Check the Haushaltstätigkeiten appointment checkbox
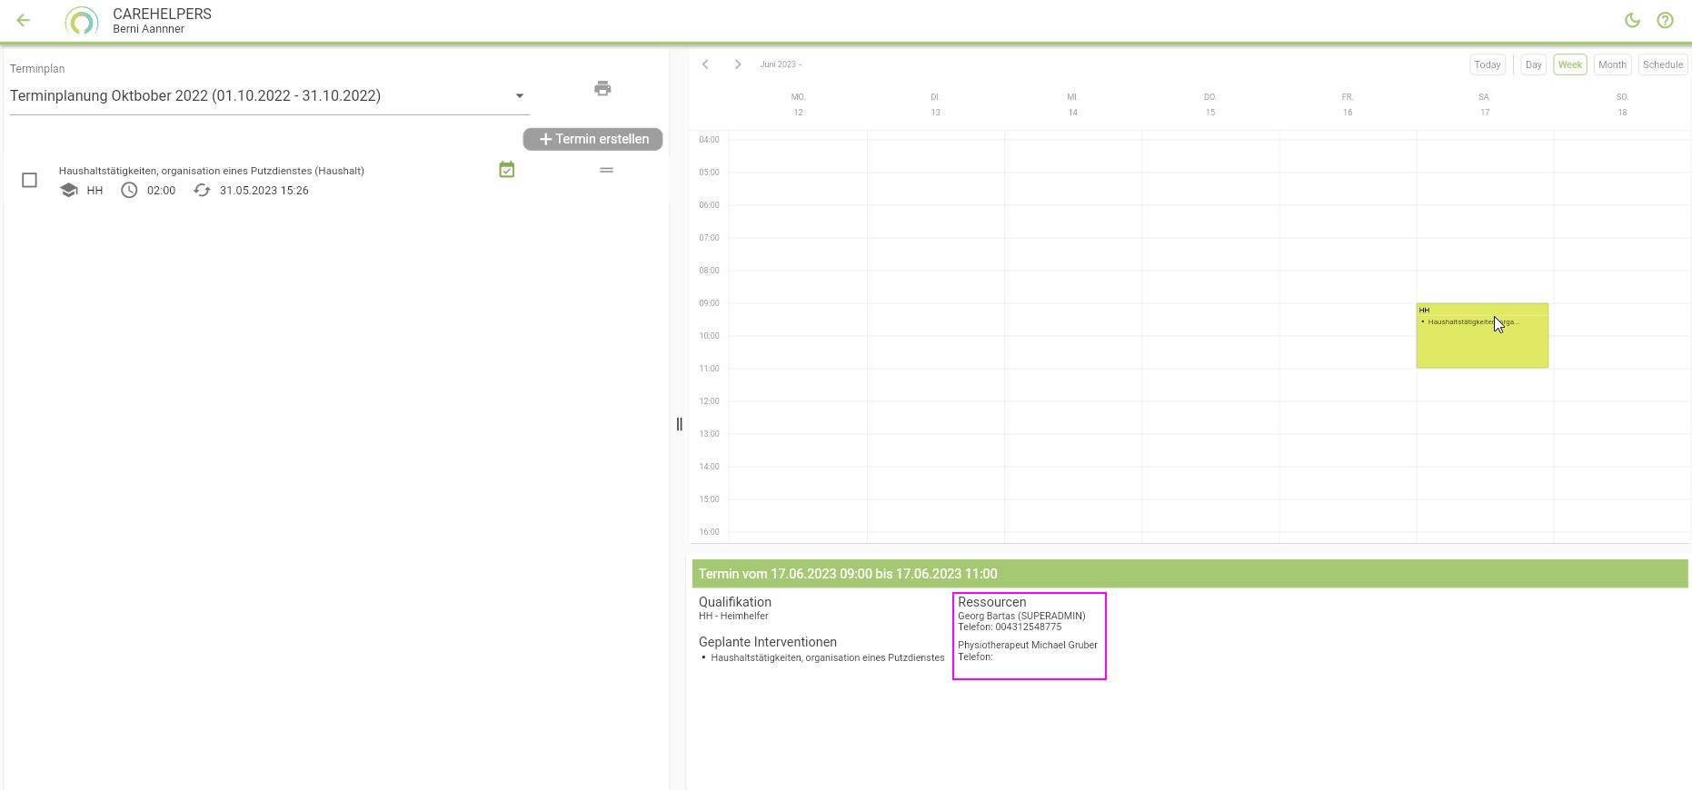Viewport: 1692px width, 790px height. [x=29, y=180]
